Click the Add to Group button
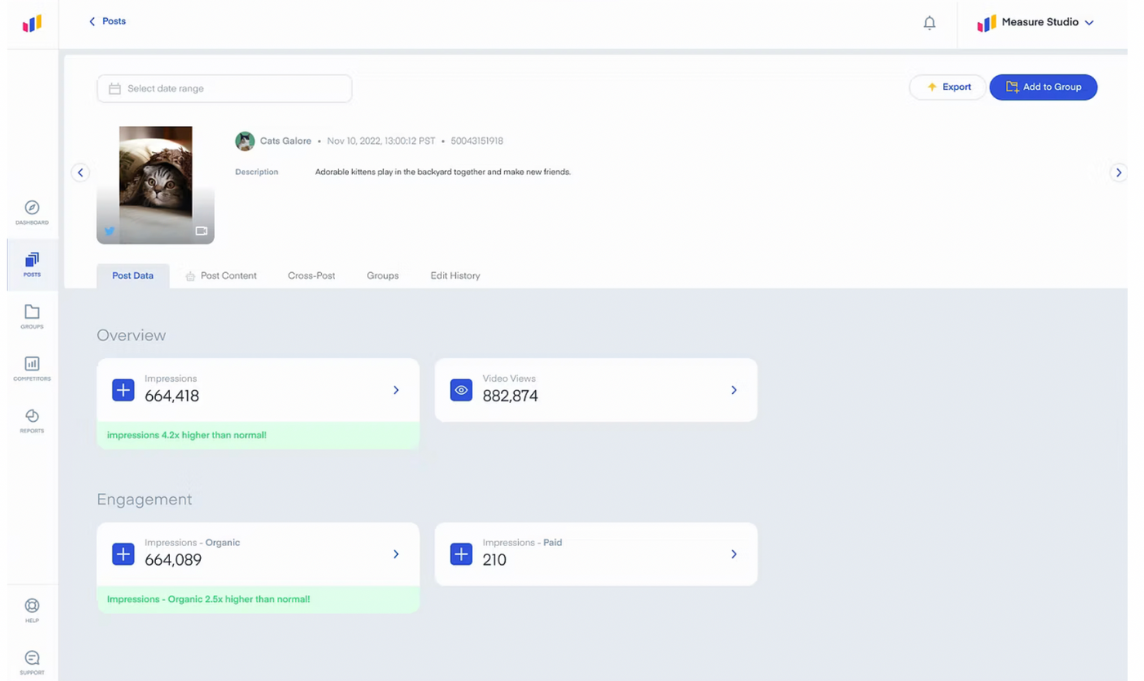This screenshot has width=1144, height=681. [x=1043, y=87]
